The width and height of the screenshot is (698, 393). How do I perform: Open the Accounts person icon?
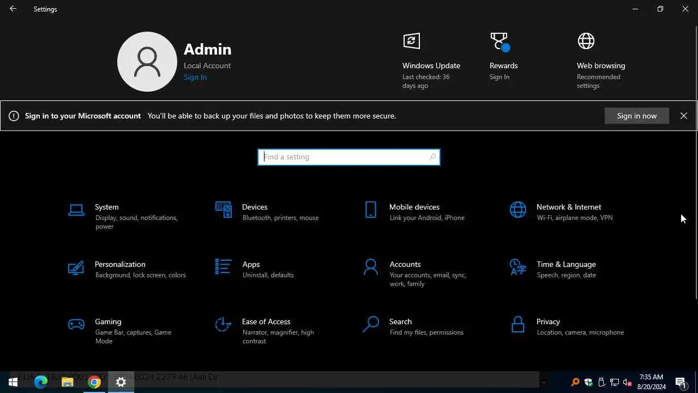point(371,267)
